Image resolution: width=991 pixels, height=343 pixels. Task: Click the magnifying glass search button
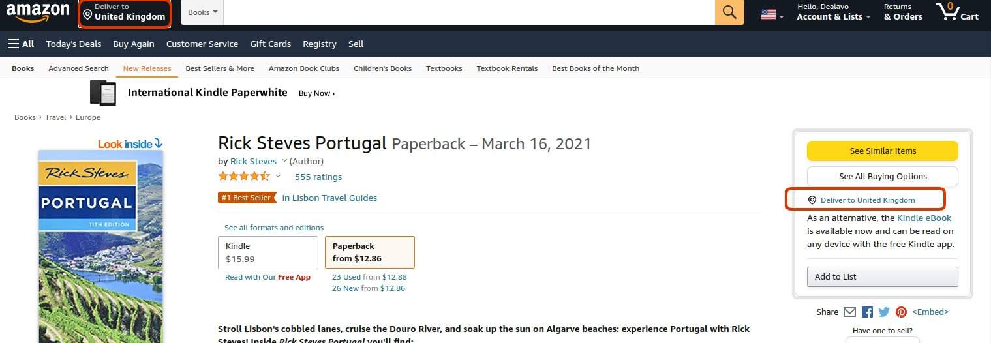pyautogui.click(x=729, y=12)
